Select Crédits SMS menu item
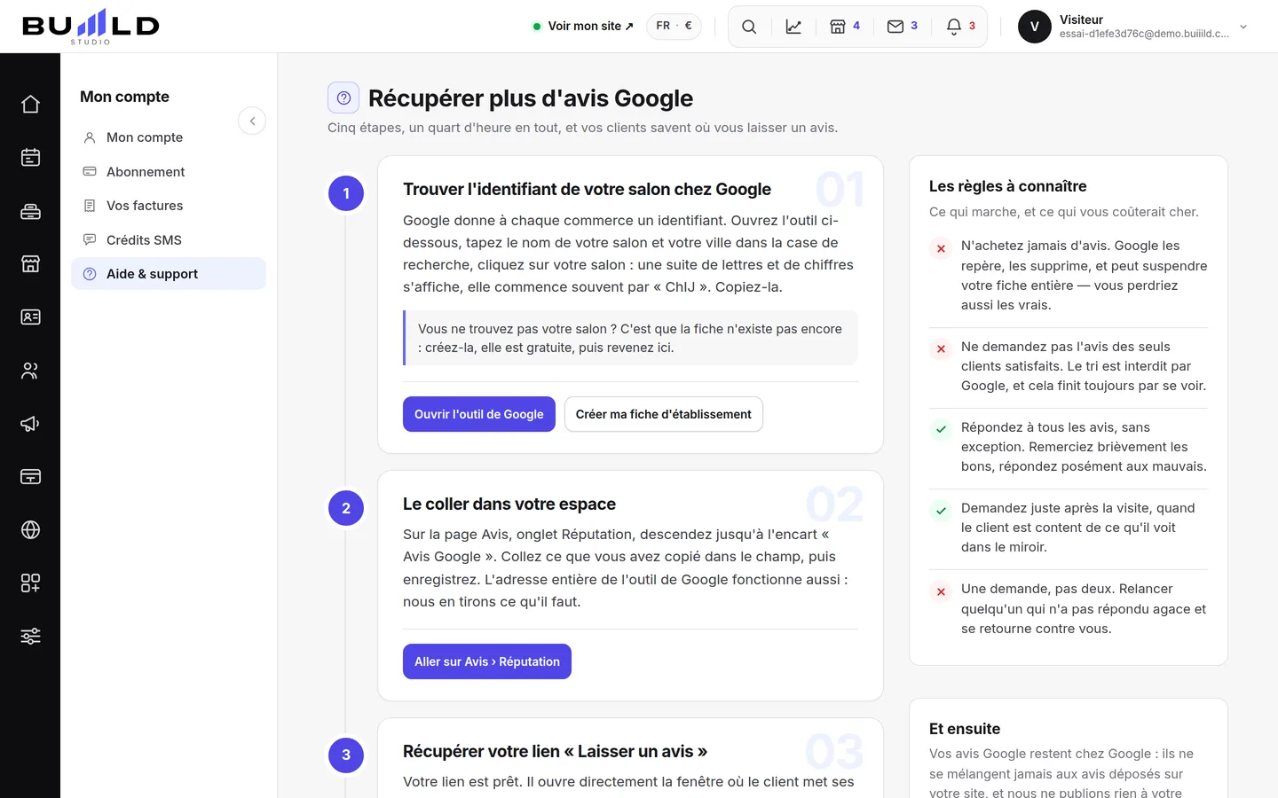1278x798 pixels. click(x=169, y=240)
